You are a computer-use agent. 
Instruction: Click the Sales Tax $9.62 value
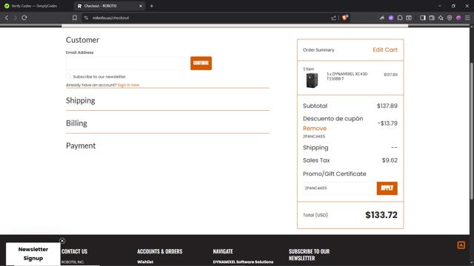coord(390,160)
